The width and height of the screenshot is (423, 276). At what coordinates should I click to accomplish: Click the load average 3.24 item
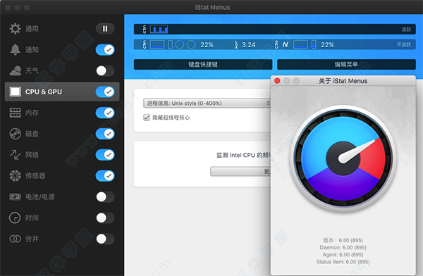[245, 45]
